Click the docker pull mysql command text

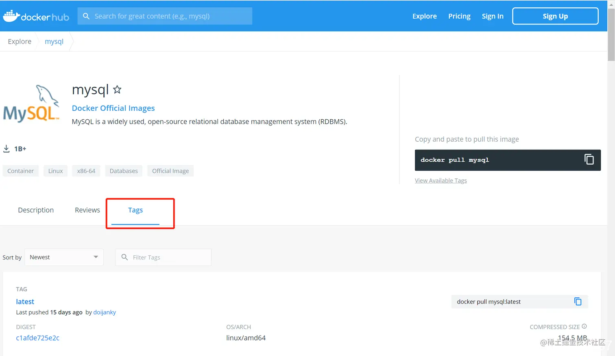455,160
